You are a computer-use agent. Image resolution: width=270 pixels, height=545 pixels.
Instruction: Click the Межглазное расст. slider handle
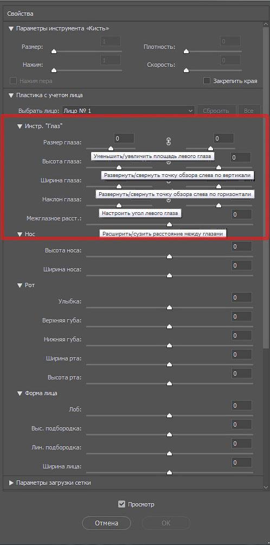(x=169, y=225)
